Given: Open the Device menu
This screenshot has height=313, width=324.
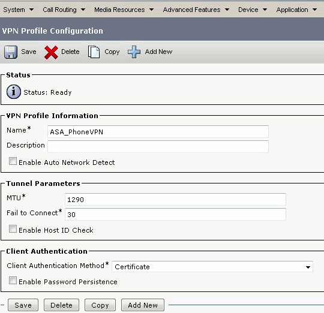Looking at the screenshot, I should pyautogui.click(x=253, y=10).
